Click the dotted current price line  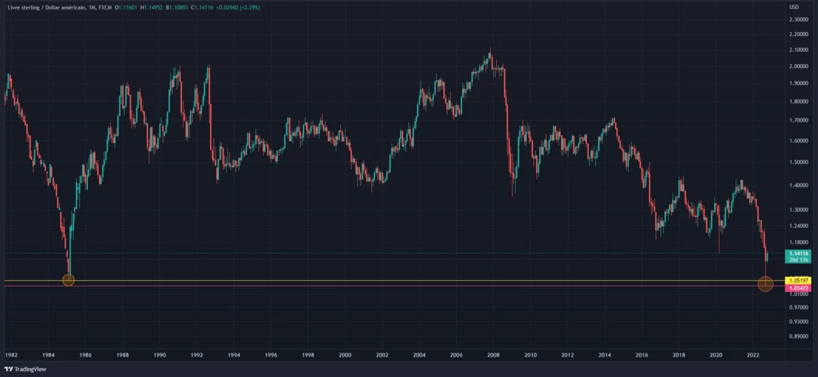[409, 253]
